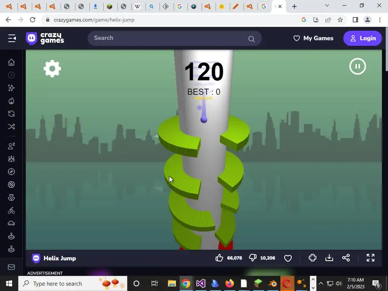Image resolution: width=388 pixels, height=291 pixels.
Task: Switch to the Wikipedia tab
Action: coord(138,7)
